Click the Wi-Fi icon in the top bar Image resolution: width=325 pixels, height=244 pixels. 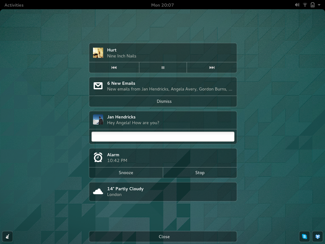click(x=305, y=5)
